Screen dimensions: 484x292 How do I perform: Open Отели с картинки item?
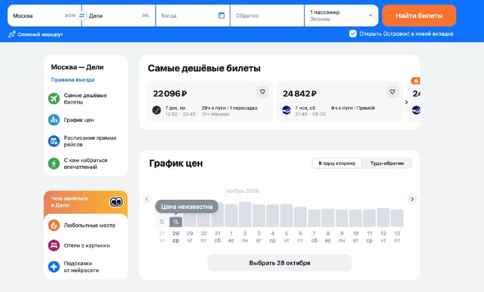[x=85, y=246]
